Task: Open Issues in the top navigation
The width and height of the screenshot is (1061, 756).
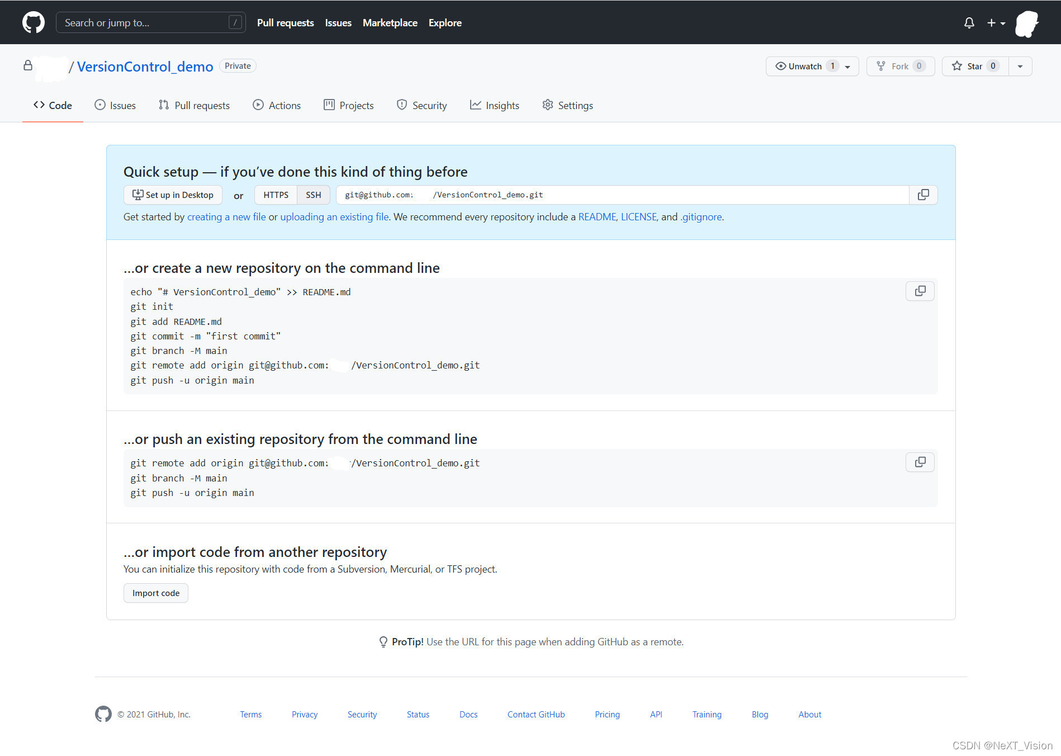Action: point(338,23)
